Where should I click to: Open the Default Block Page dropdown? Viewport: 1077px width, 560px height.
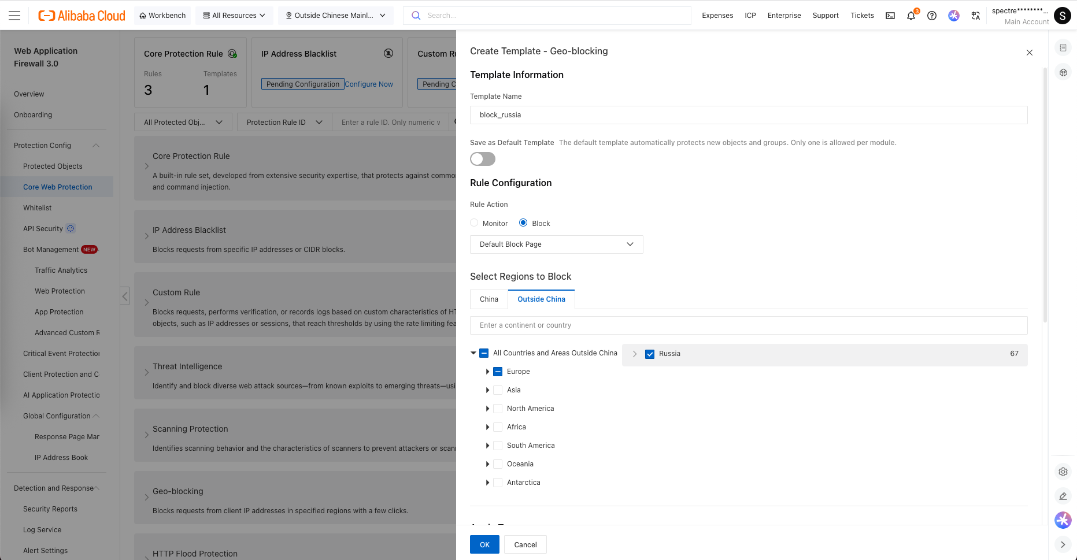point(556,244)
